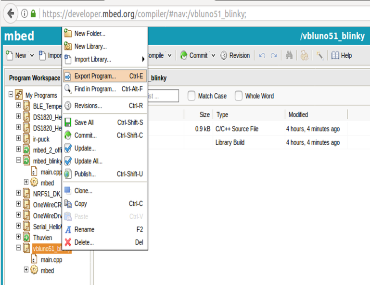
Task: Open the Import Library submenu
Action: (105, 59)
